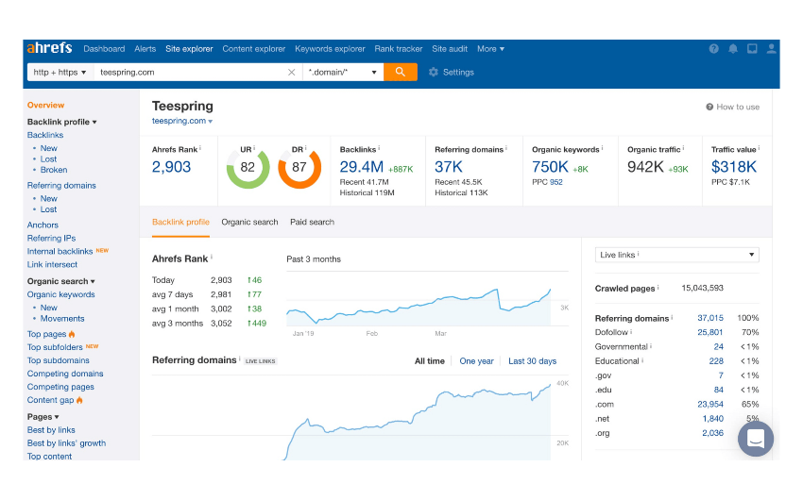Click the monitor icon in top bar
Screen dimensions: 803x500
752,48
